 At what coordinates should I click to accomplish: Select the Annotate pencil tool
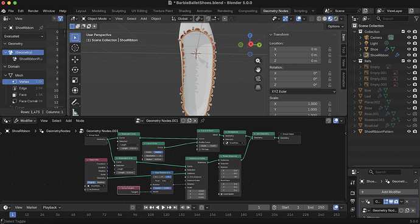point(75,102)
